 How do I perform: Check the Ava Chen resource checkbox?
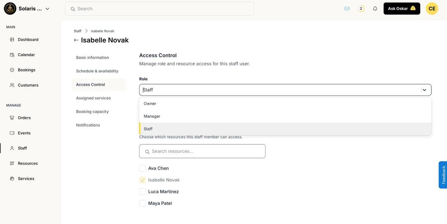[x=142, y=168]
